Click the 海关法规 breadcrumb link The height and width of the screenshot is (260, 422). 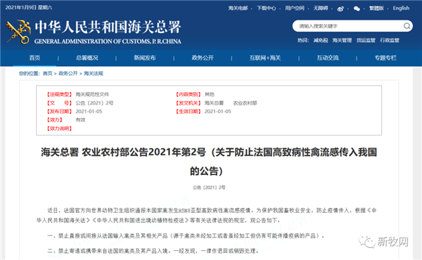(x=94, y=73)
